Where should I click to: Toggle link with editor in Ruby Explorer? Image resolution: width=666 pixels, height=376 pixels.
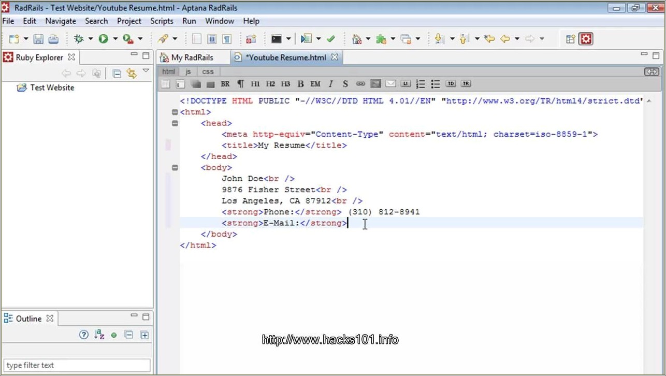pos(132,74)
